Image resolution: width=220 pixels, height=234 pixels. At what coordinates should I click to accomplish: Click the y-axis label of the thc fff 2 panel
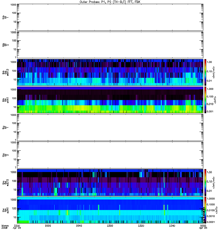tap(6, 155)
